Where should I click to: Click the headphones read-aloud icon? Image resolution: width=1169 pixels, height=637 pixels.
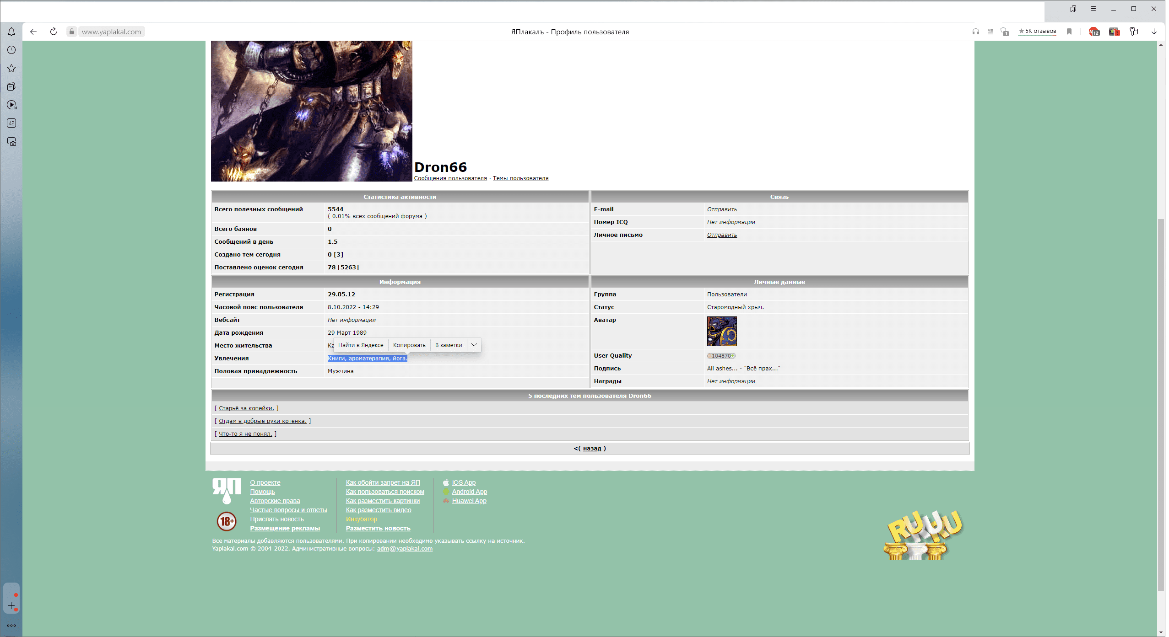click(976, 32)
